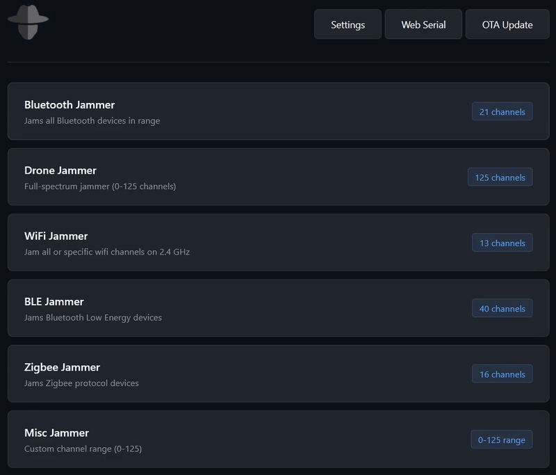556x475 pixels.
Task: Click the 13 channels badge
Action: pos(502,243)
